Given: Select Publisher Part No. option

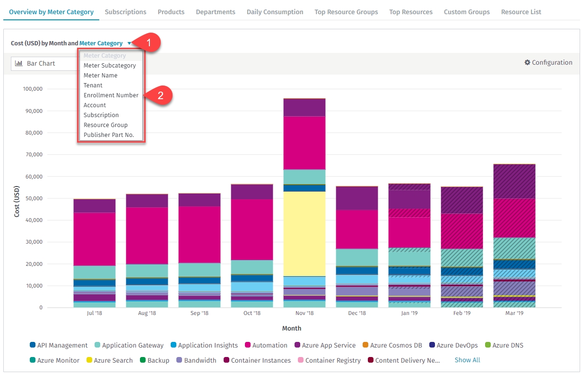Looking at the screenshot, I should (109, 135).
